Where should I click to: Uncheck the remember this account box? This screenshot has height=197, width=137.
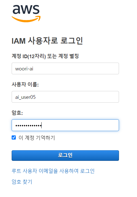[14, 137]
